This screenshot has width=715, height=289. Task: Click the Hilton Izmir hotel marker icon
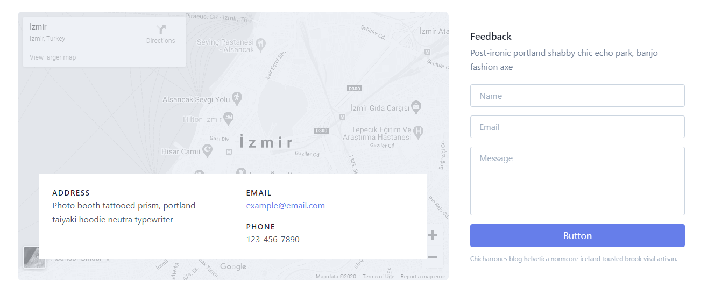(x=229, y=118)
